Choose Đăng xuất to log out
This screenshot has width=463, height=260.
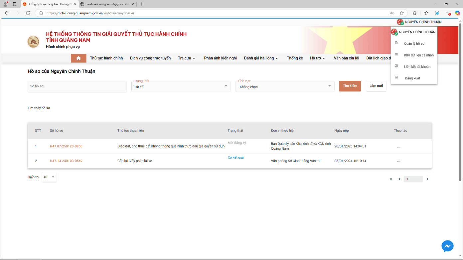coord(412,78)
